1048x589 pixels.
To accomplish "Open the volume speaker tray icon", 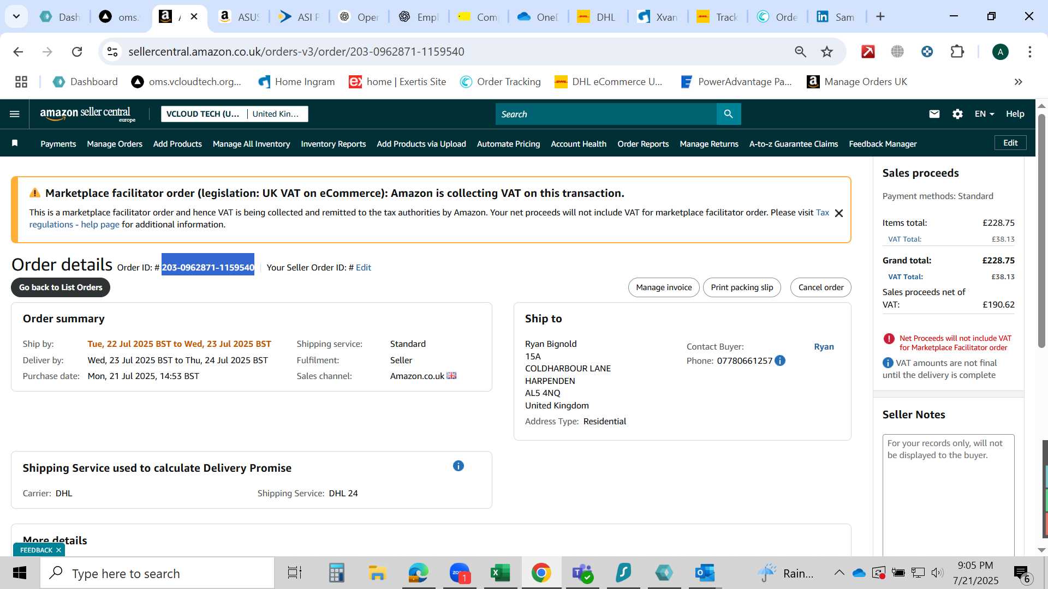I will click(x=937, y=573).
